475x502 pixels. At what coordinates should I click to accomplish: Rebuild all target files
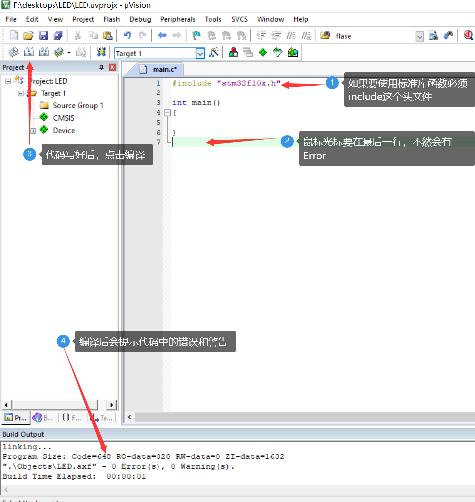click(44, 52)
